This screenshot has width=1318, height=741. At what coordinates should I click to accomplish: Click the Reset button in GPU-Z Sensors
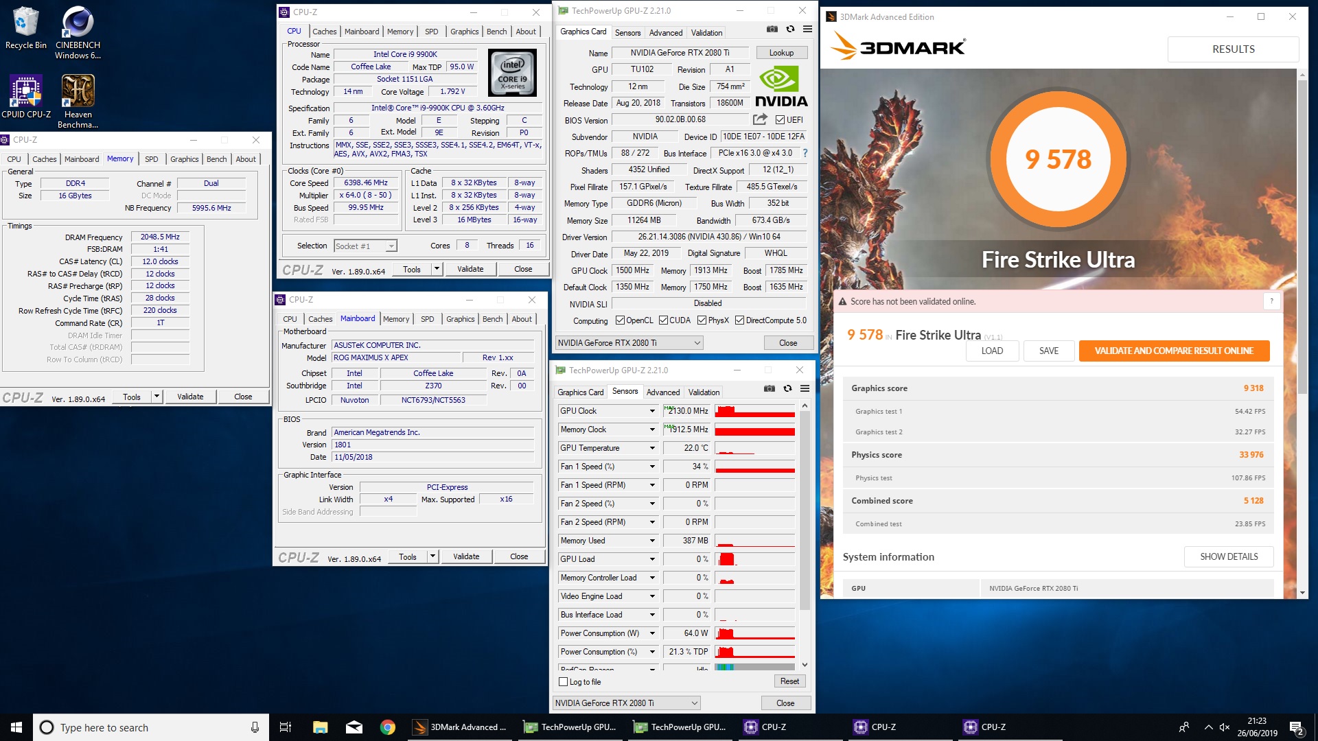(789, 681)
